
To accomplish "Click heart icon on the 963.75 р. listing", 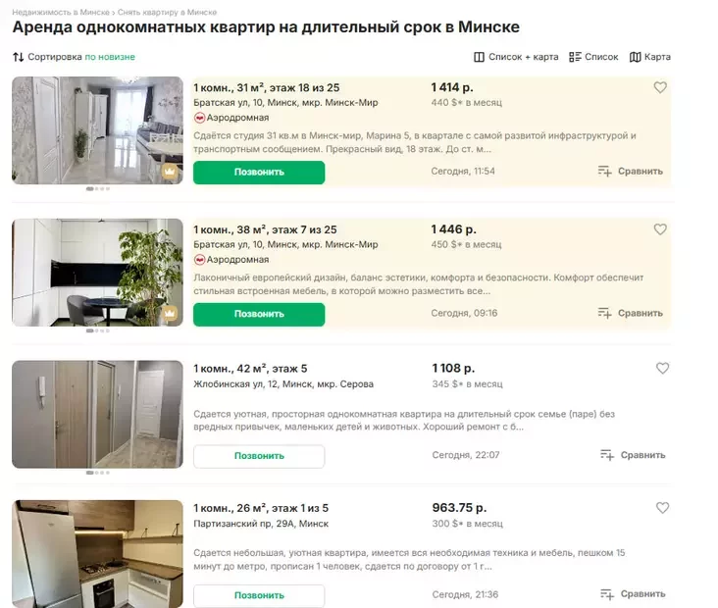I will click(x=662, y=508).
